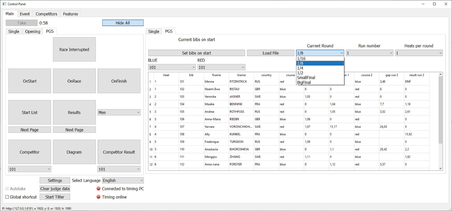This screenshot has height=211, width=452.
Task: Click the Veronika first name cell
Action: 216,97
